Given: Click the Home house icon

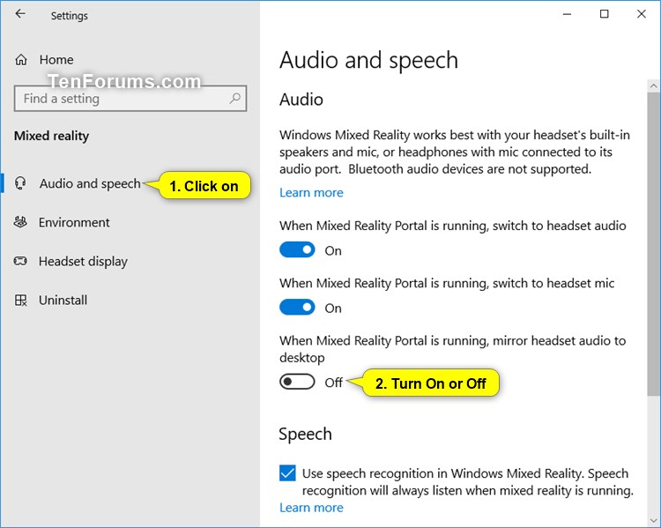Looking at the screenshot, I should click(x=21, y=60).
